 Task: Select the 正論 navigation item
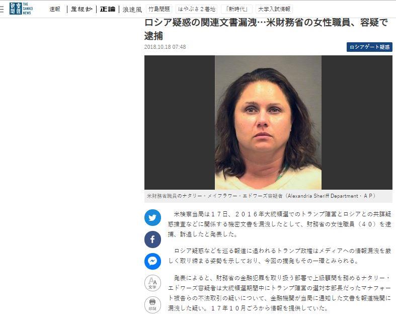(x=108, y=10)
